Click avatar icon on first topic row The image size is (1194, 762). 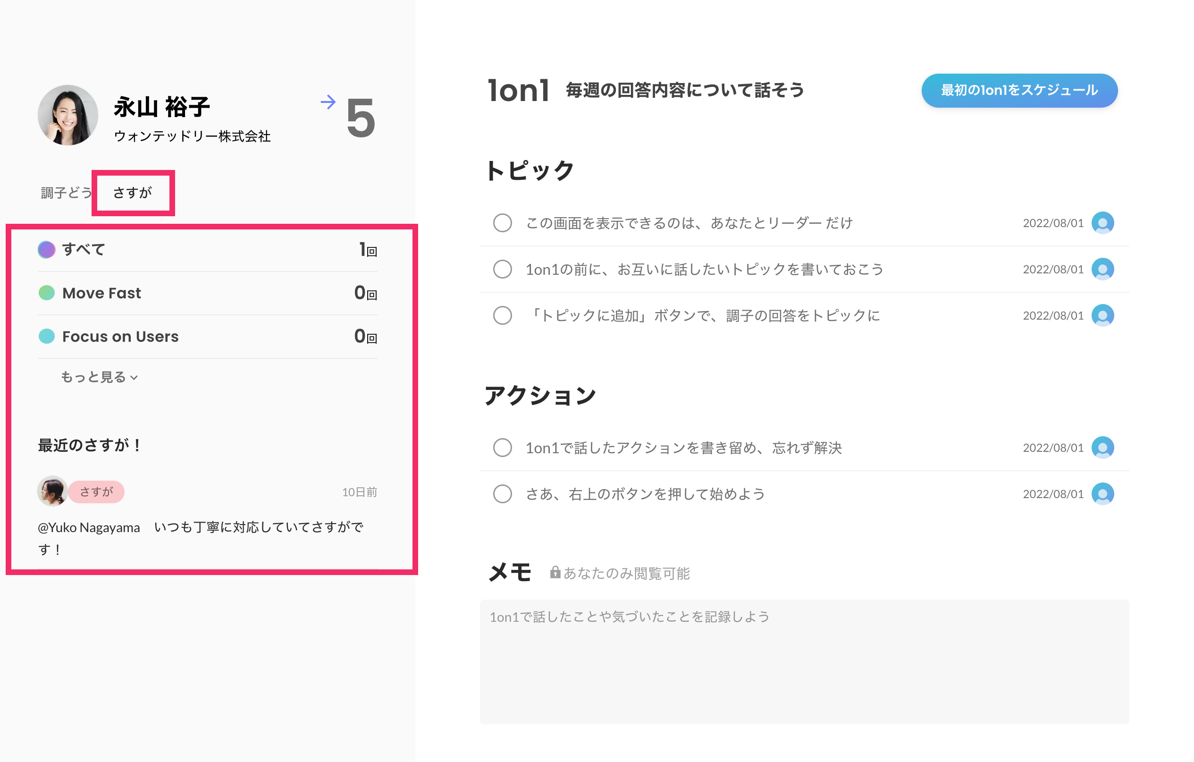point(1102,223)
